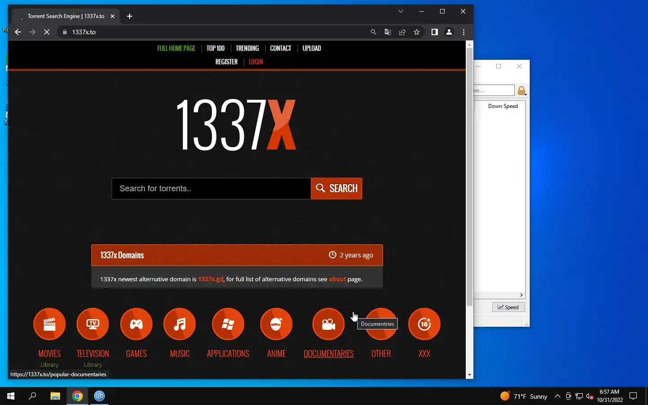Screen dimensions: 648x405
Task: Open the Chrome profile icon
Action: [x=449, y=32]
